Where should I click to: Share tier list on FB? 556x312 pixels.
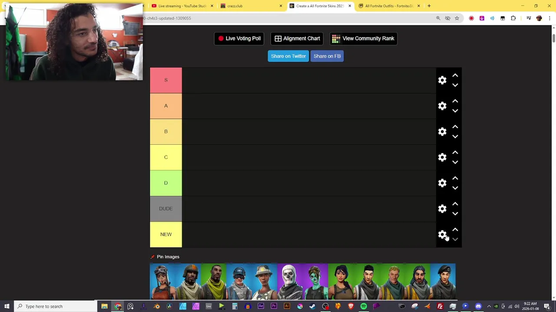coord(327,56)
